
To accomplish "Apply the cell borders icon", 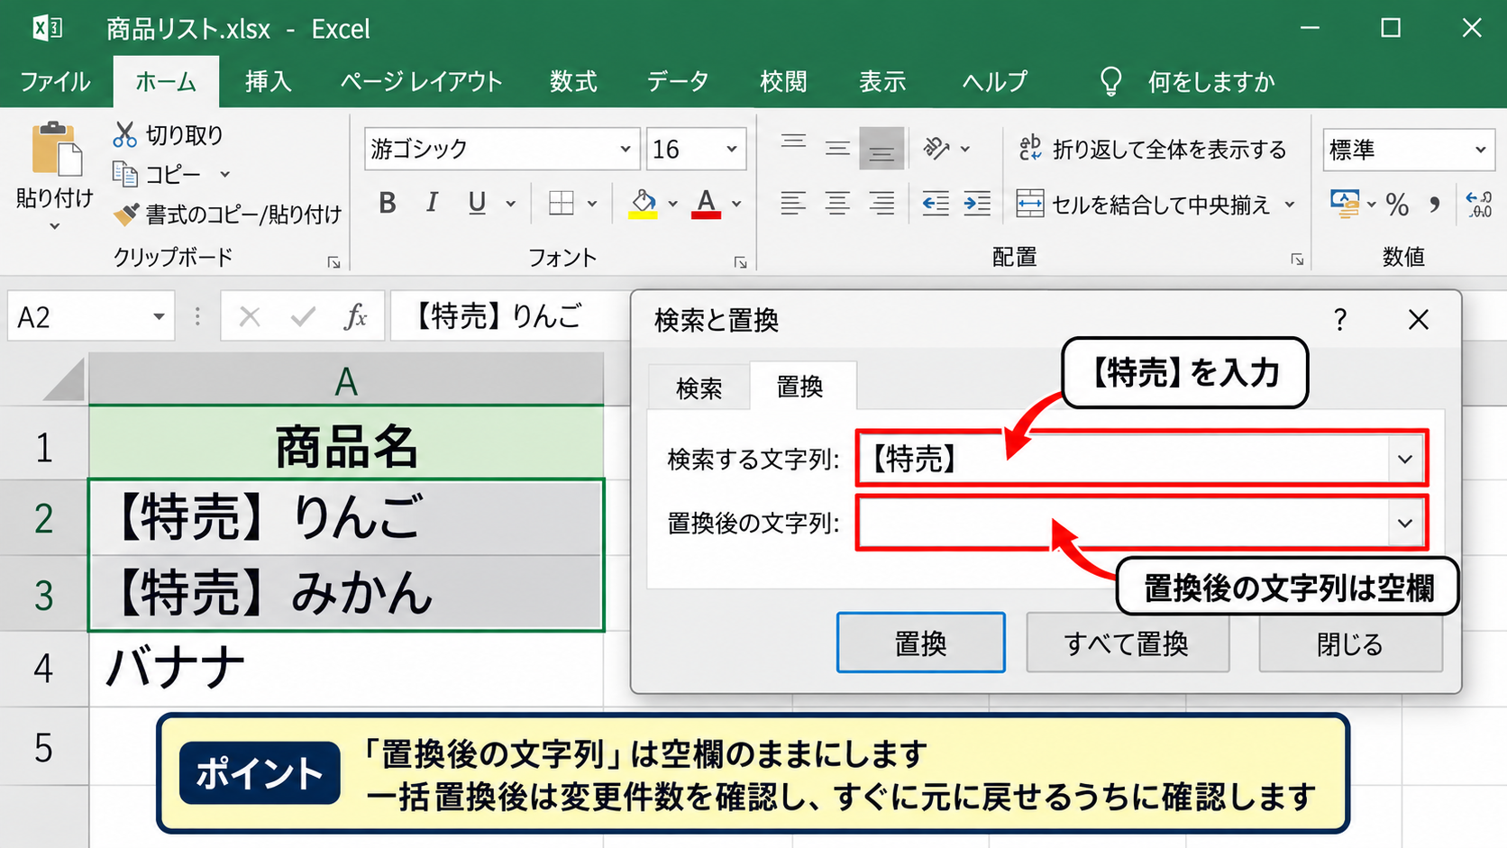I will coord(562,204).
